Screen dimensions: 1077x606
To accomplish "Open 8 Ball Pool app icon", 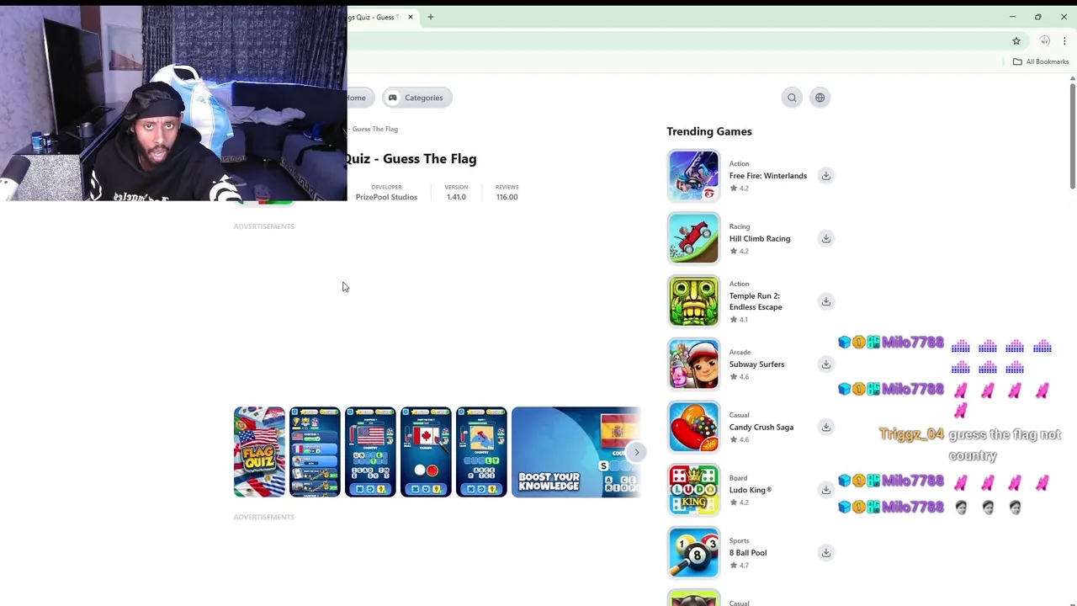I will [x=693, y=553].
